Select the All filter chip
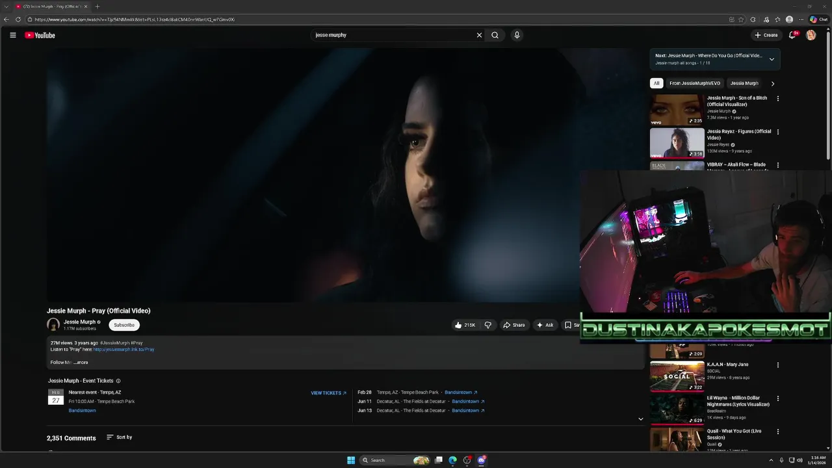 pyautogui.click(x=656, y=83)
